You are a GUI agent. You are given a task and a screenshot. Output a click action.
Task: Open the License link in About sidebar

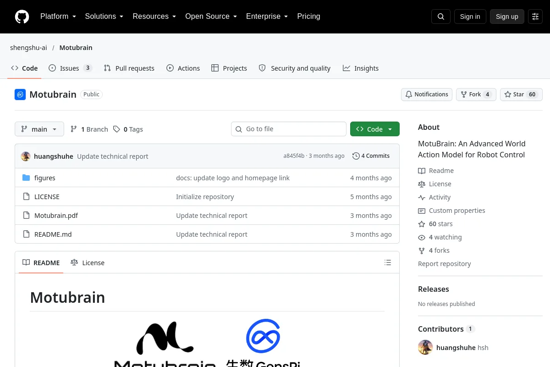point(434,184)
